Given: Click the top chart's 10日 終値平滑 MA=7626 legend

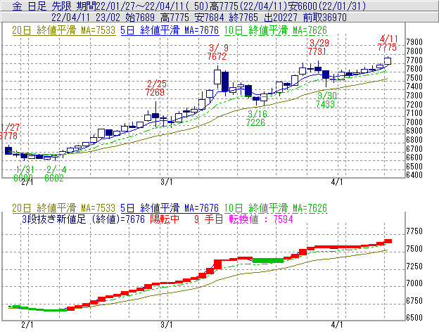Looking at the screenshot, I should [x=276, y=30].
